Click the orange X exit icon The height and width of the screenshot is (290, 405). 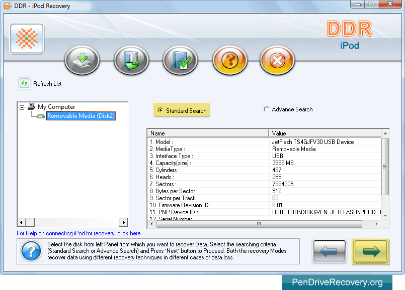point(277,60)
